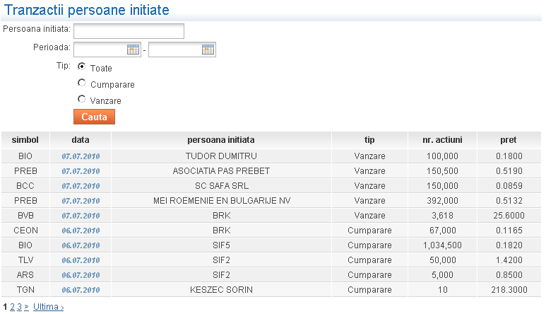This screenshot has width=546, height=314.
Task: Open the 07.07.2010 date in the BVB row
Action: click(x=81, y=216)
